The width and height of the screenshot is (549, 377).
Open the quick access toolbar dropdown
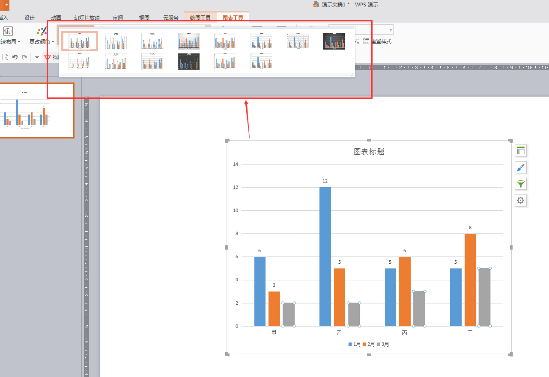pos(37,57)
